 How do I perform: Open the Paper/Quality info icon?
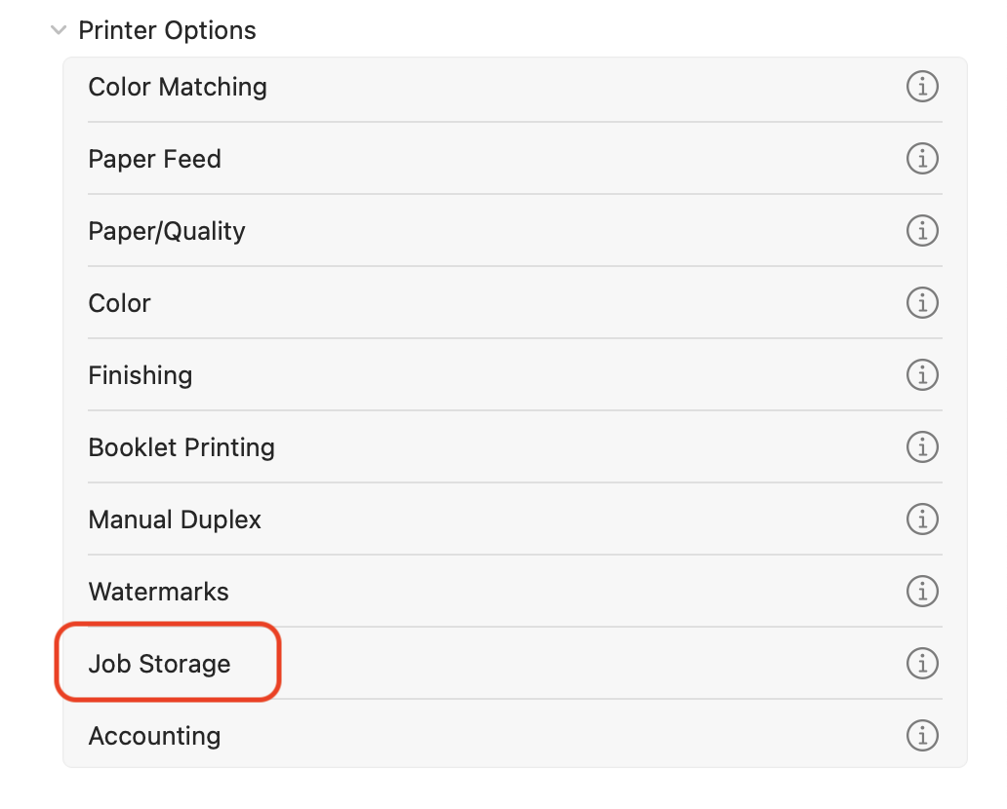922,230
